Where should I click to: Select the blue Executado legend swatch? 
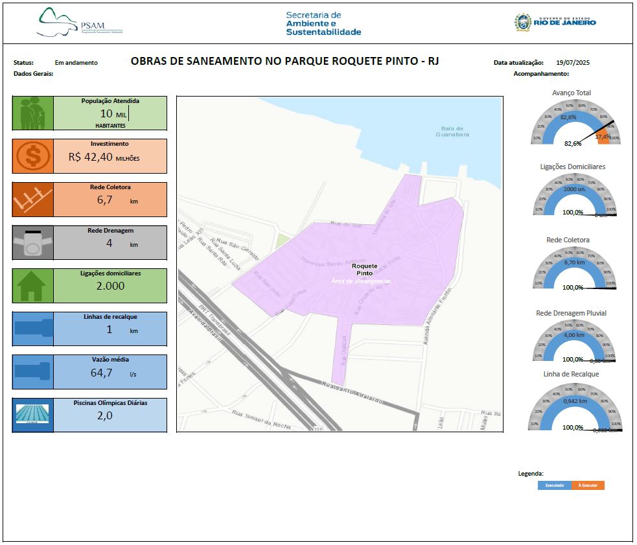point(554,485)
